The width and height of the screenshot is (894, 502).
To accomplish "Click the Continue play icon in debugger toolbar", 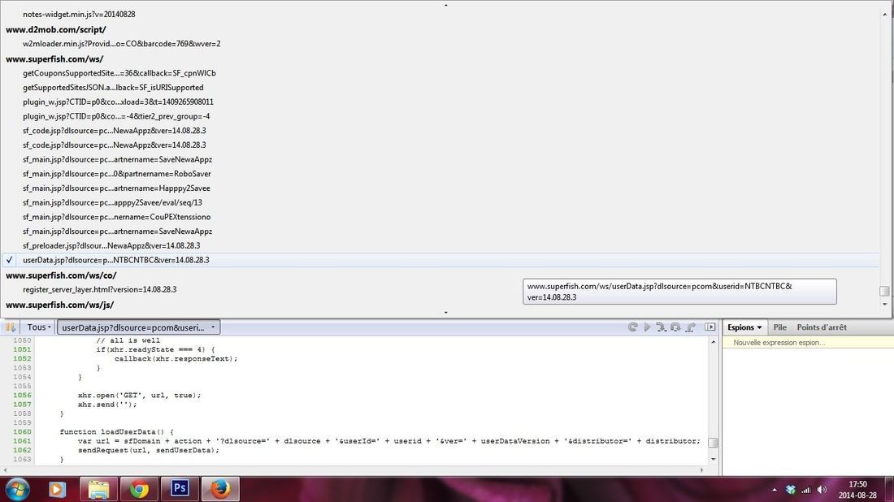I will click(x=647, y=327).
